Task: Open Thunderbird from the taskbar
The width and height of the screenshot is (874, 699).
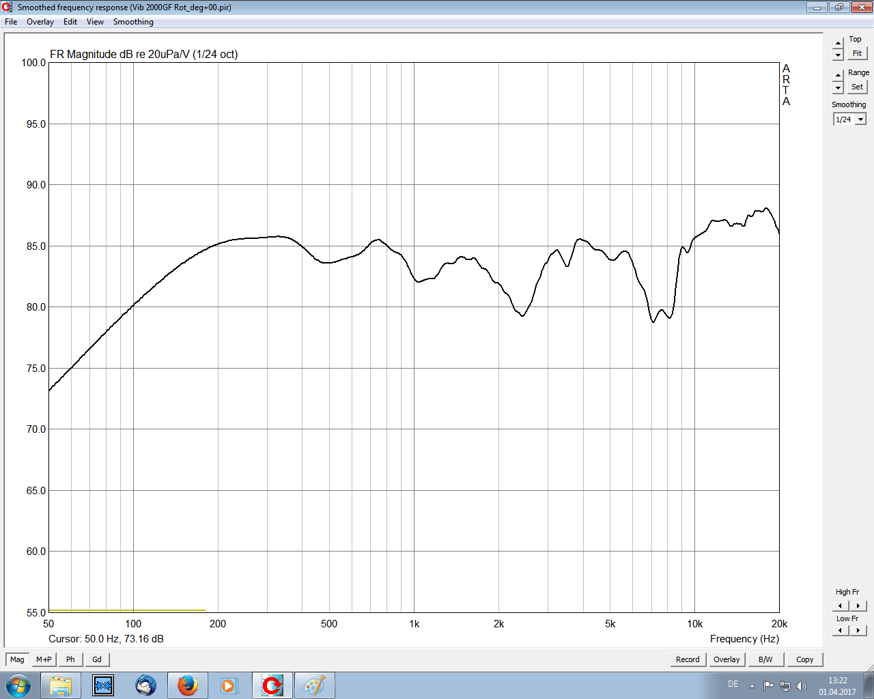Action: click(145, 685)
